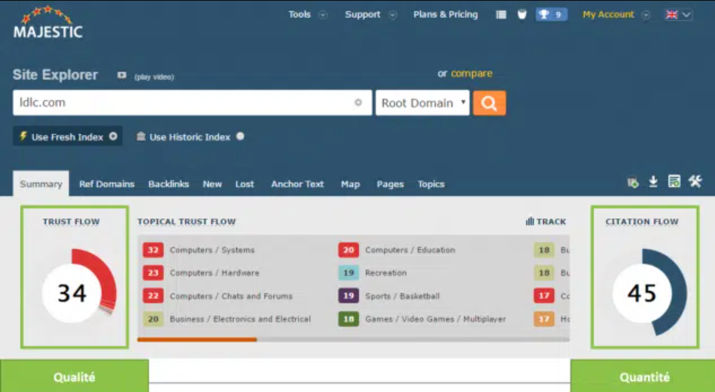The image size is (715, 392).
Task: Switch to the Backlinks tab
Action: [x=169, y=184]
